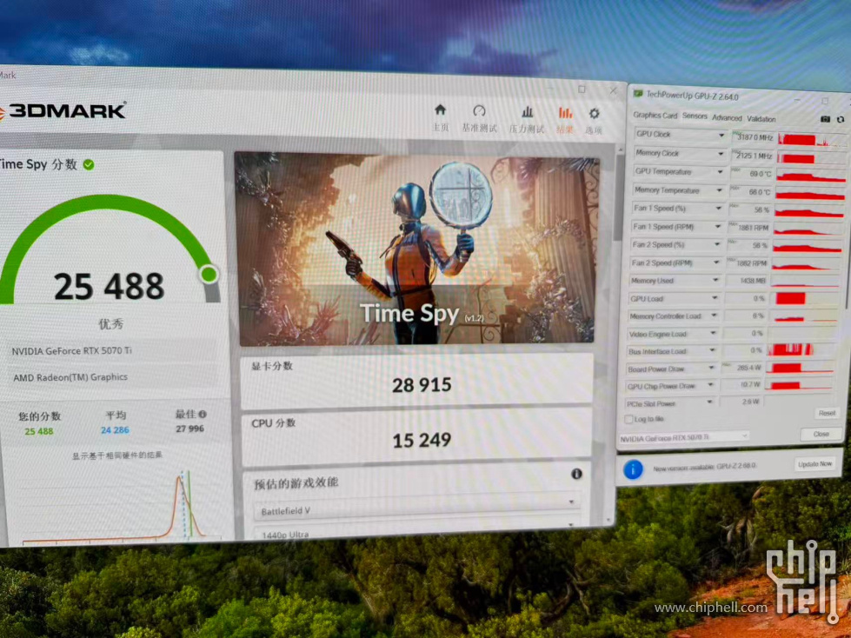Image resolution: width=851 pixels, height=638 pixels.
Task: Open the options gear icon in 3DMark
Action: click(x=595, y=113)
